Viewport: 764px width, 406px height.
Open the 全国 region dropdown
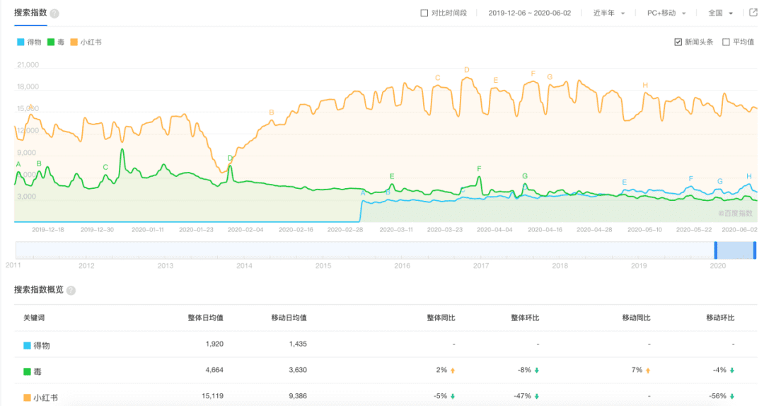(x=720, y=13)
